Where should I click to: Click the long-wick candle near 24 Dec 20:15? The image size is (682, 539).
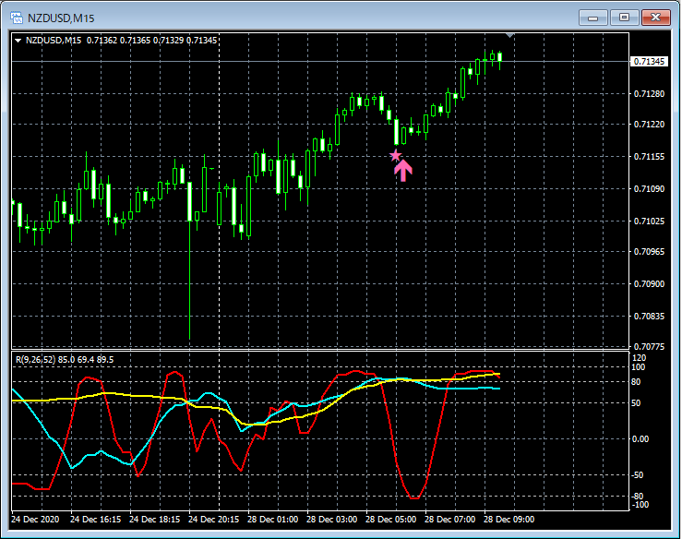189,277
